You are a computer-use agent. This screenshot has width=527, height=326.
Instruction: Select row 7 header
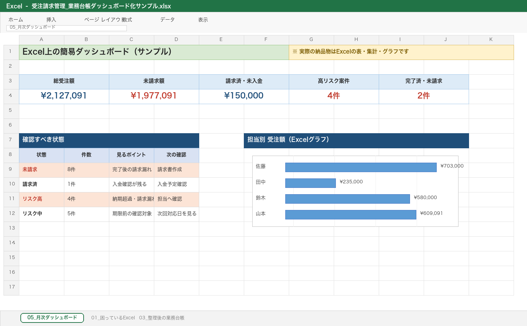tap(11, 141)
